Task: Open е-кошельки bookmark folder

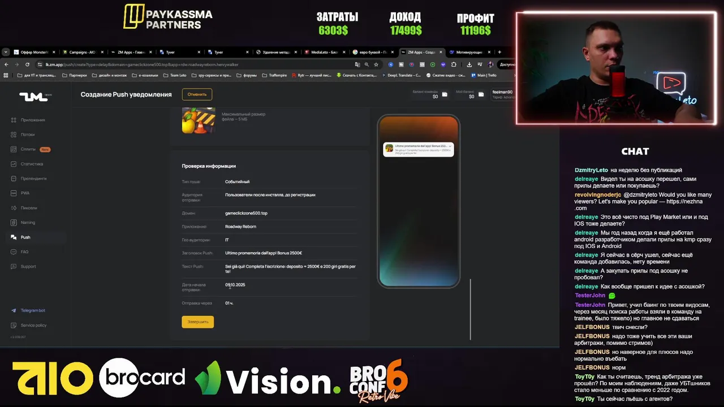Action: [x=146, y=75]
